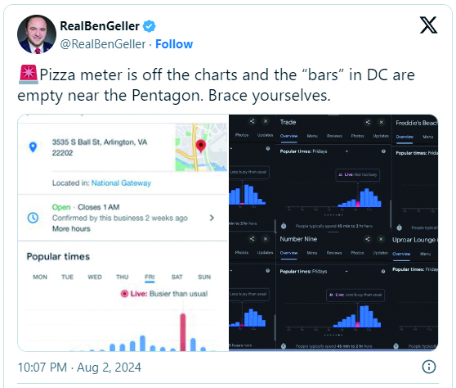Click the map thumbnail with red marker
Viewport: 456px width, 388px height.
tap(201, 147)
